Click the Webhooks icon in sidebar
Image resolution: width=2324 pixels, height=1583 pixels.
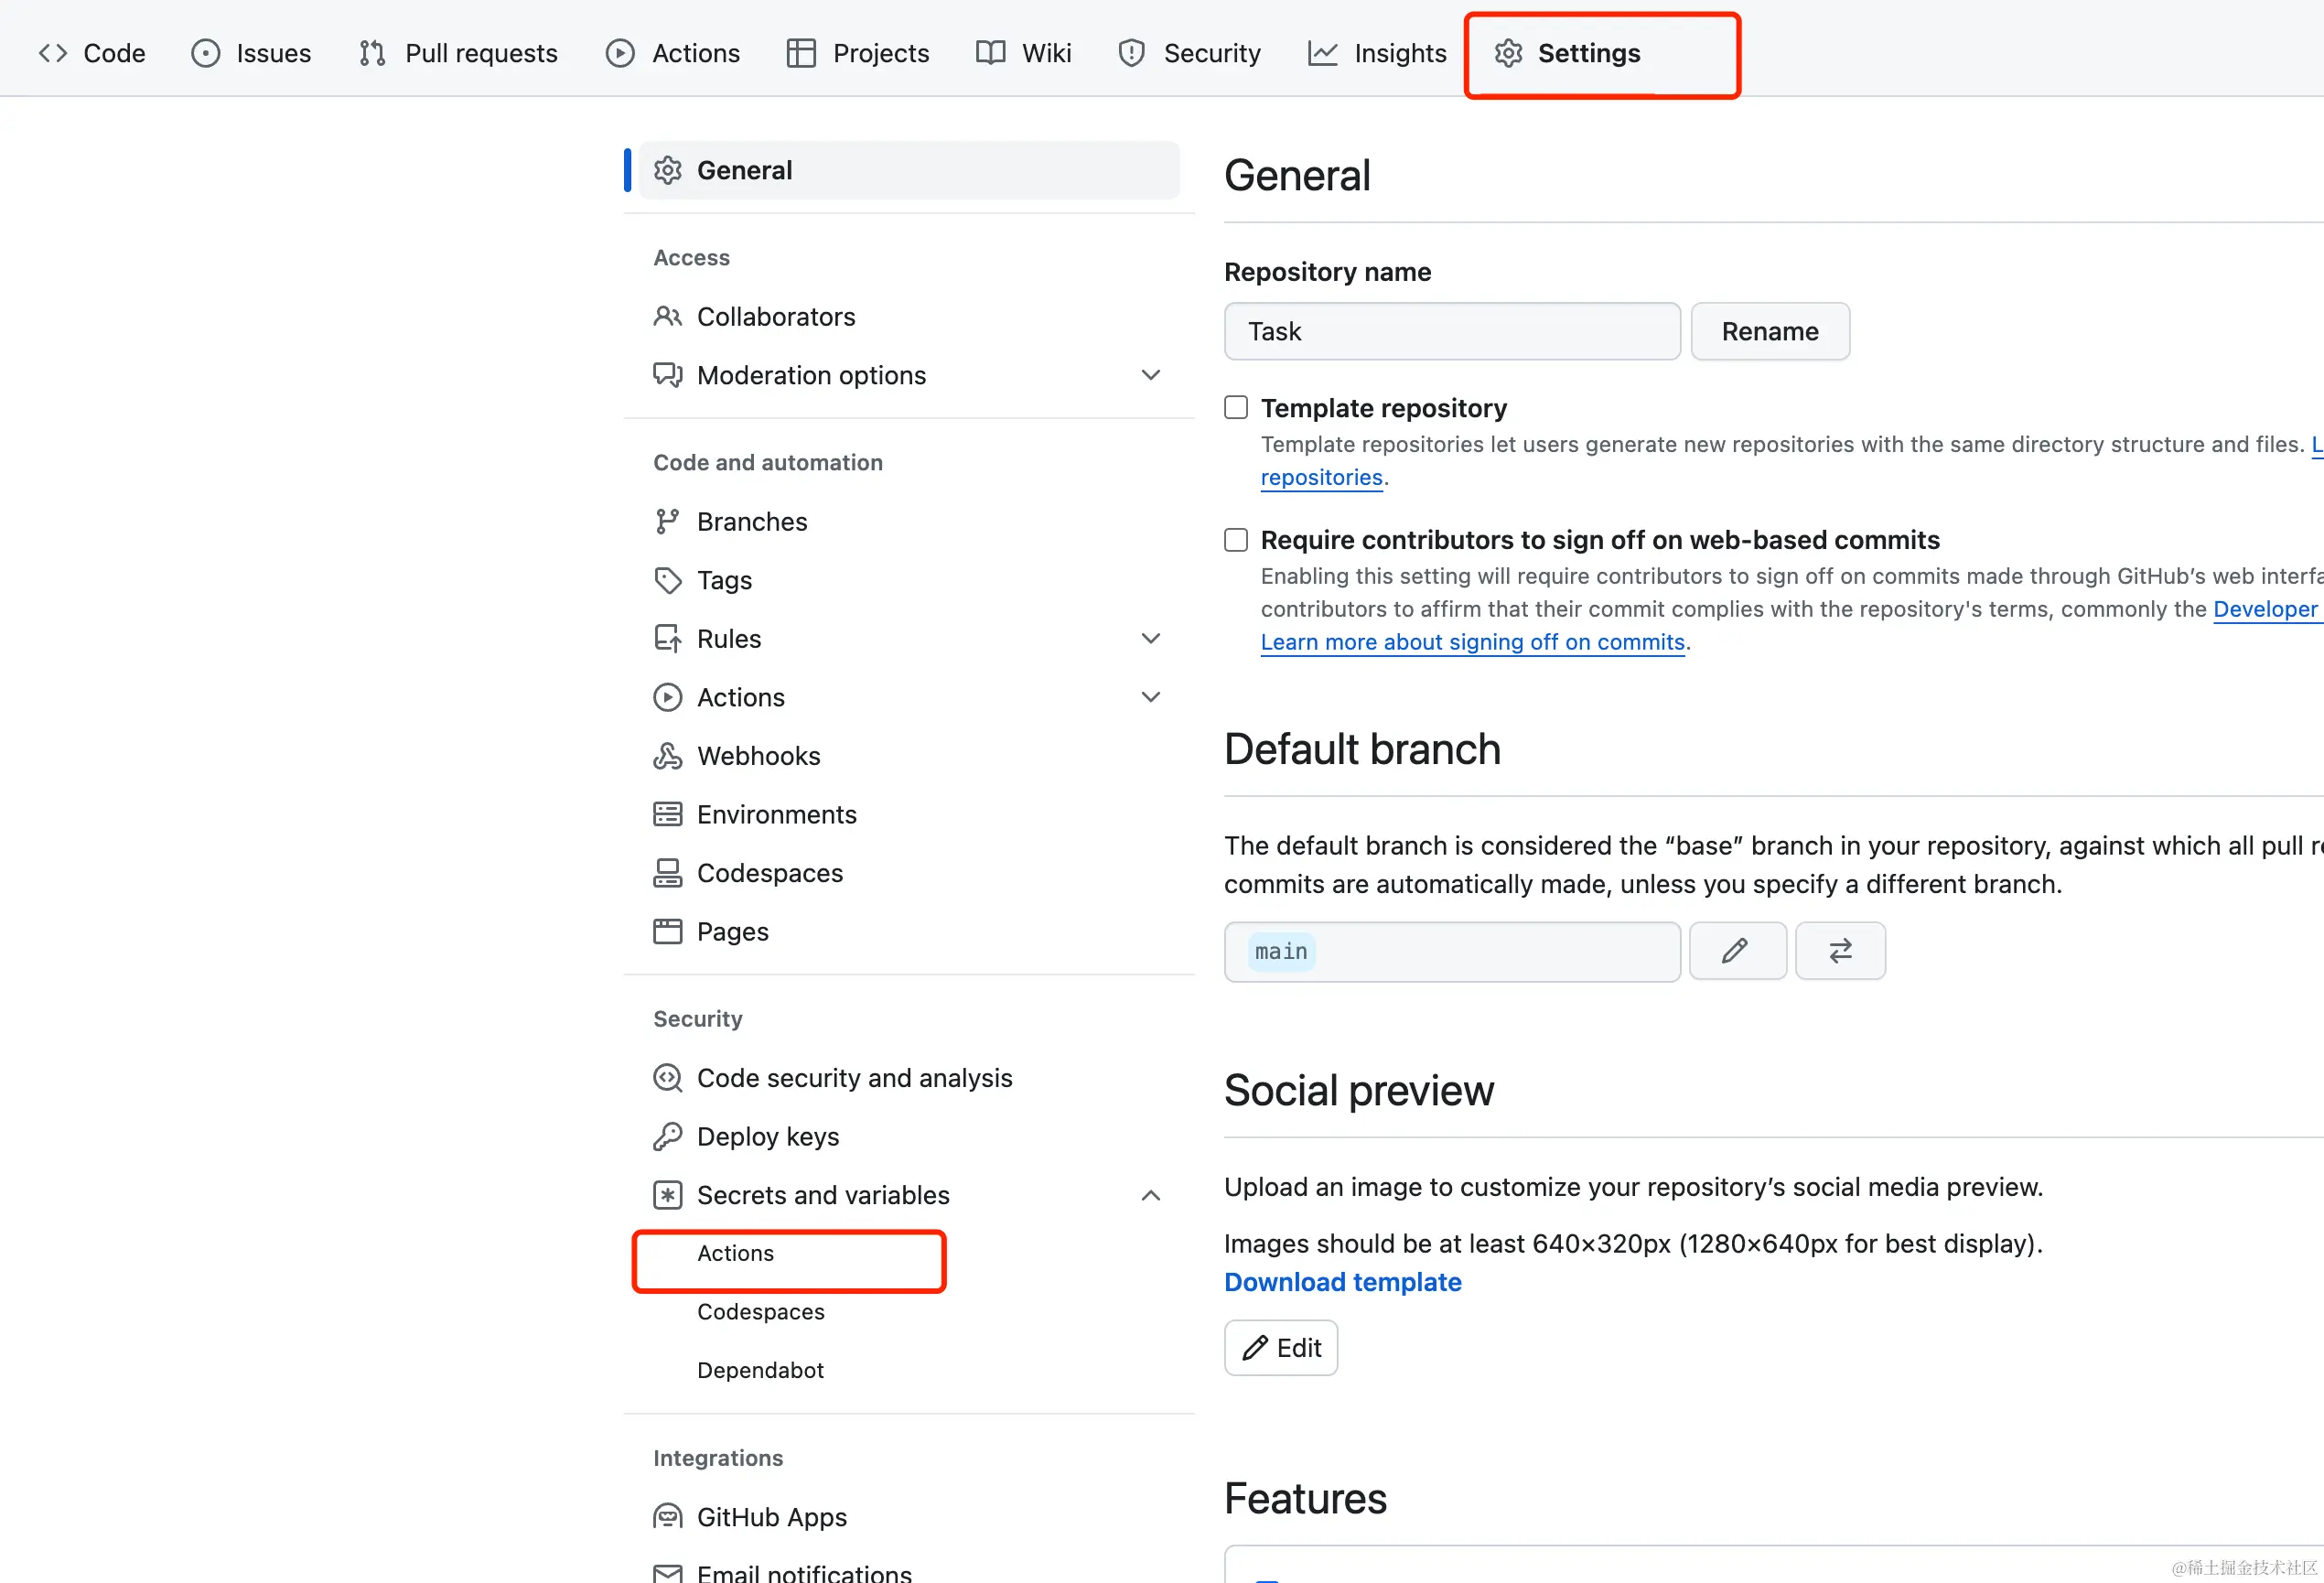667,756
